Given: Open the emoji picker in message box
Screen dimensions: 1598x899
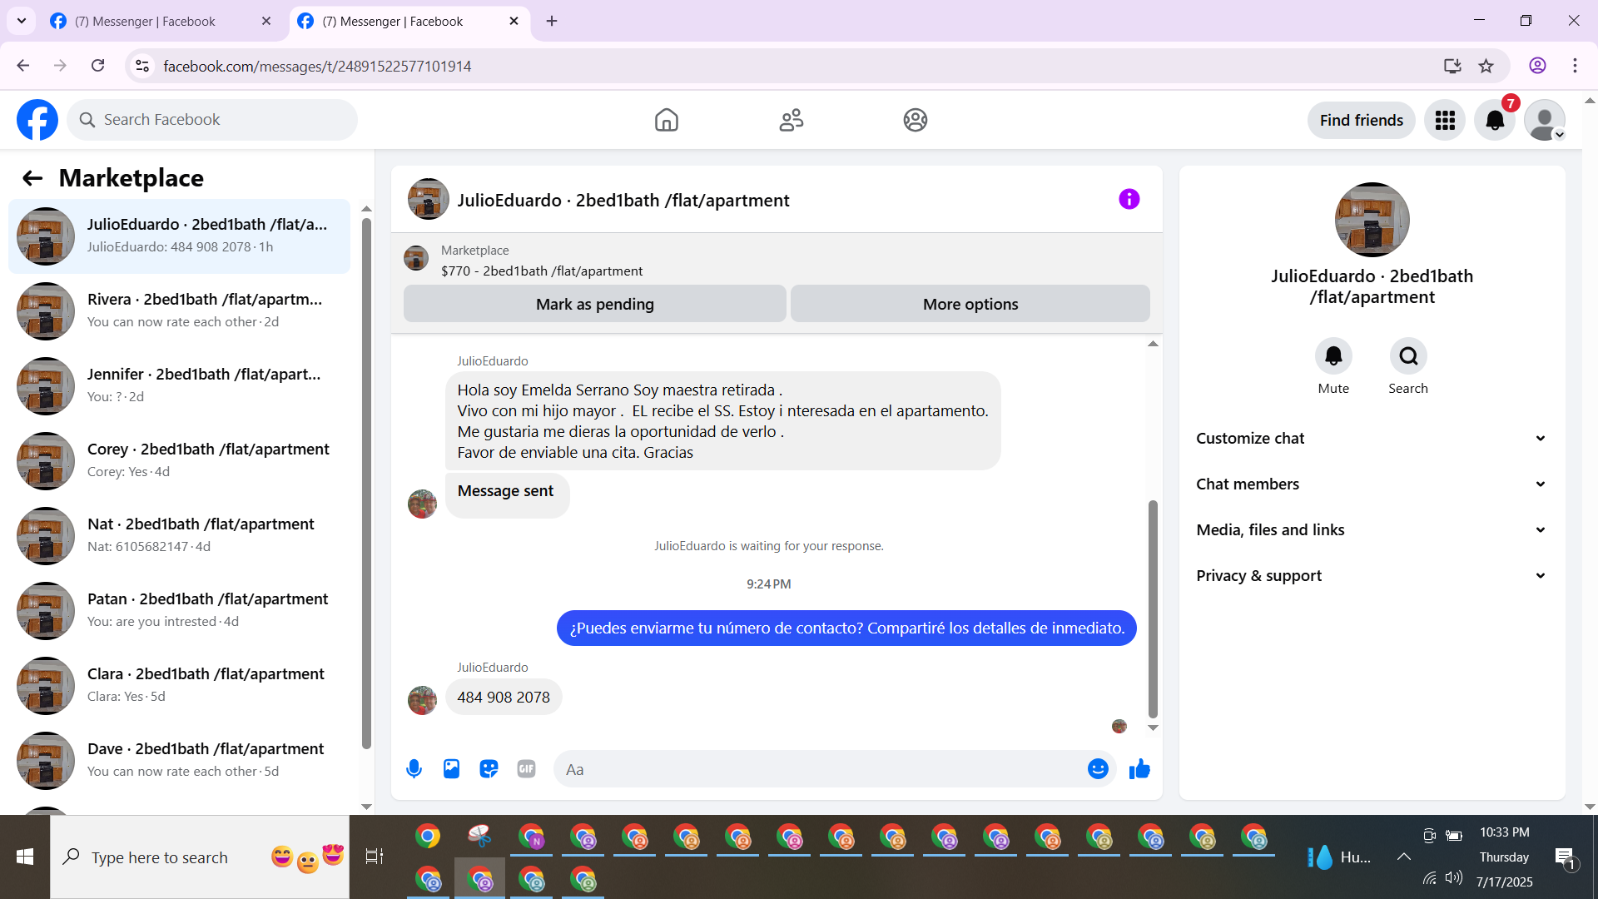Looking at the screenshot, I should pyautogui.click(x=1098, y=769).
